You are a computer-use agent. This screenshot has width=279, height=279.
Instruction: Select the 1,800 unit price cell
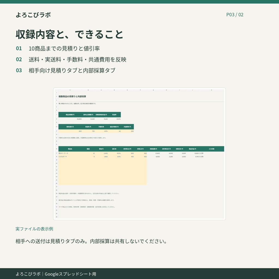click(x=101, y=157)
